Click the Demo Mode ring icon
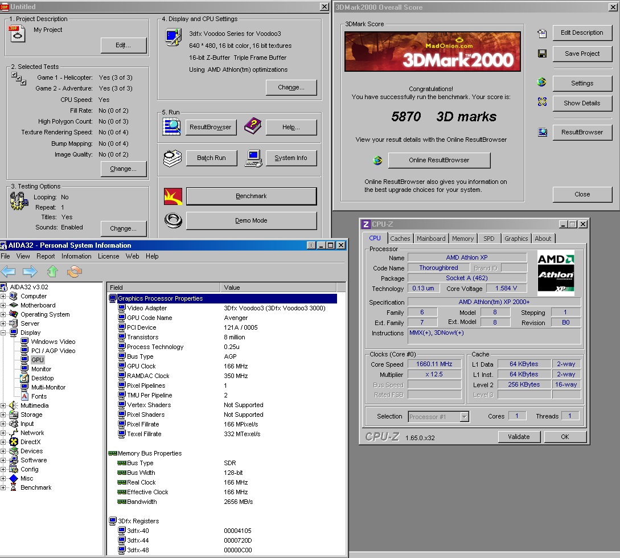The height and width of the screenshot is (558, 620). click(x=173, y=221)
